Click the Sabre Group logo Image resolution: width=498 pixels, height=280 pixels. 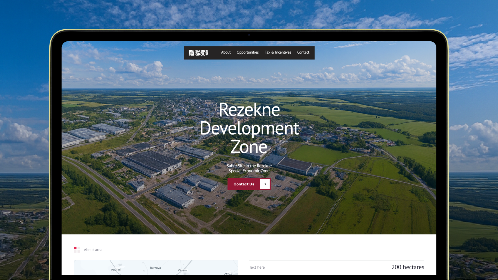tap(198, 53)
